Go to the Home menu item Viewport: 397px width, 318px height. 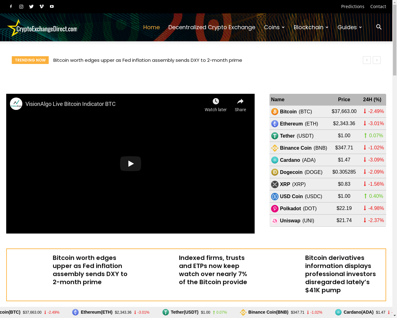[151, 27]
